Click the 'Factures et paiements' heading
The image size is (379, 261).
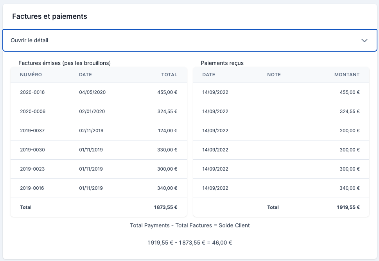(50, 16)
